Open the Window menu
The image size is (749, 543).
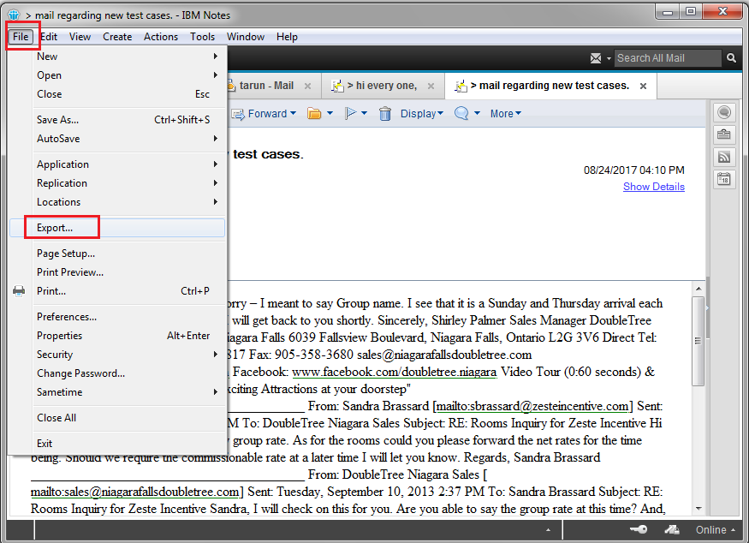pos(246,37)
